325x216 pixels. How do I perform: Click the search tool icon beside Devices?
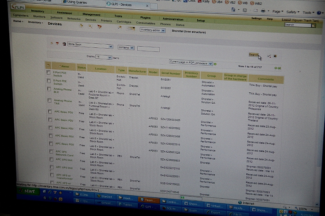pyautogui.click(x=90, y=26)
